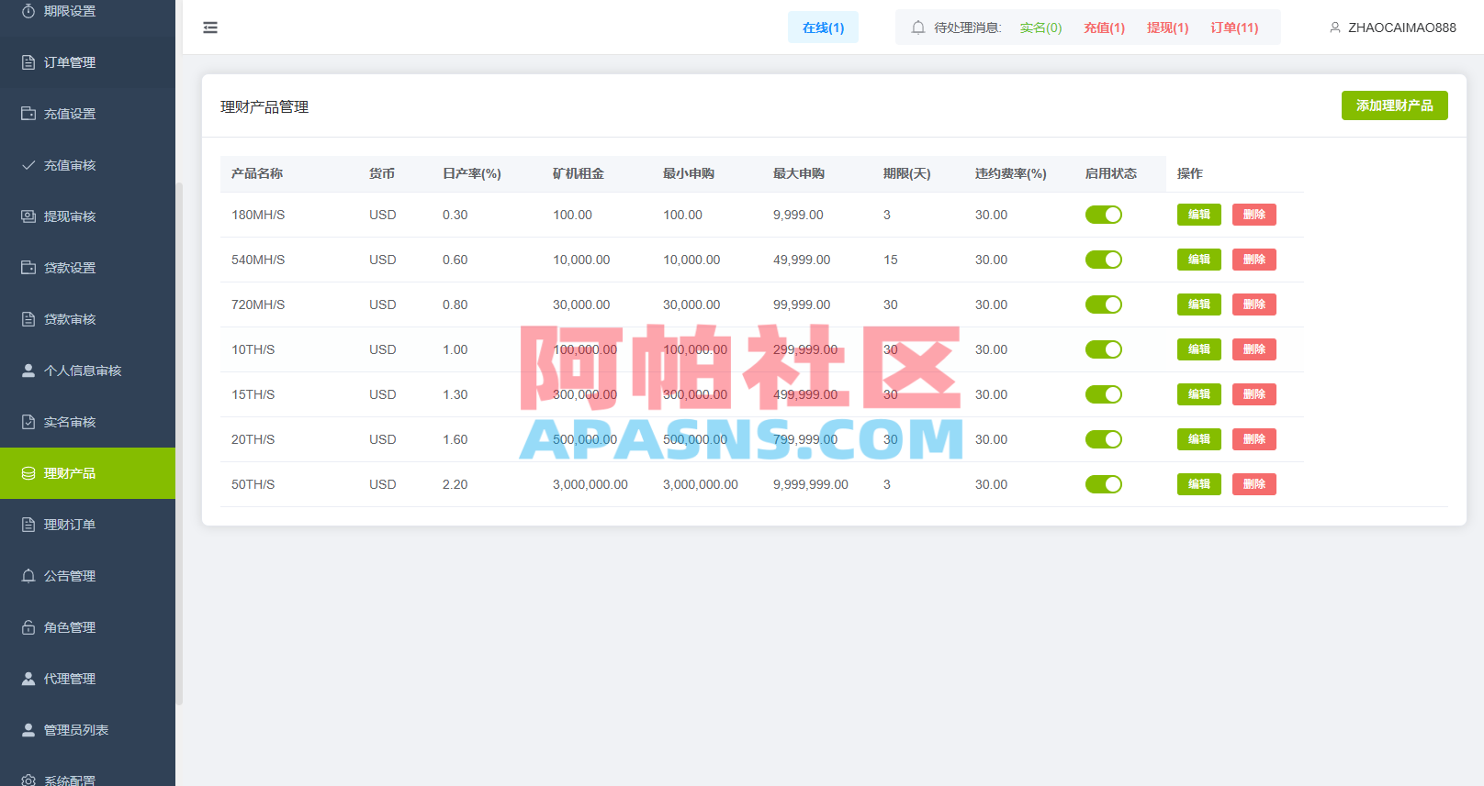Image resolution: width=1484 pixels, height=786 pixels.
Task: Delete the 50TH/S product
Action: 1254,484
